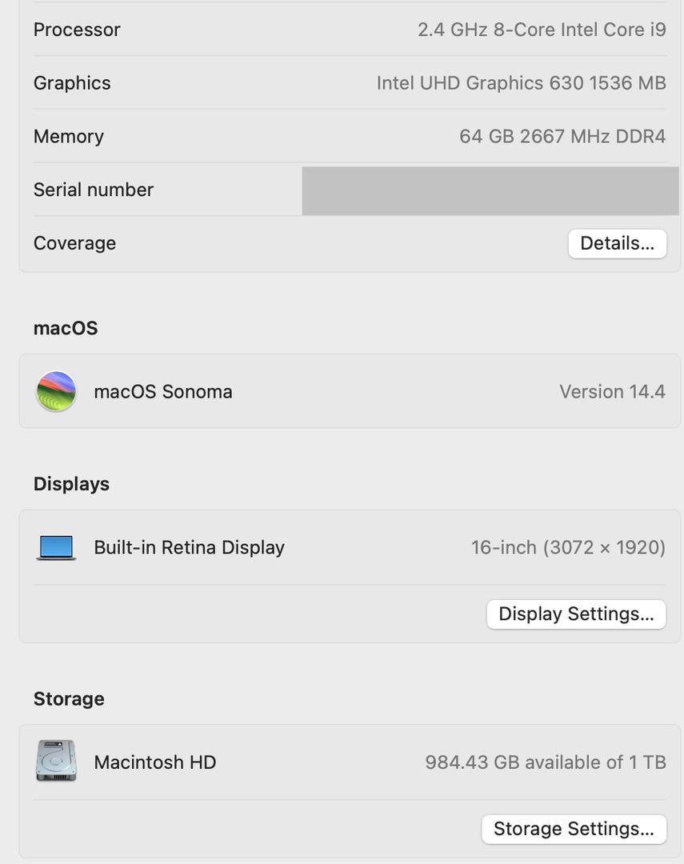Click the macOS Sonoma label
Image resolution: width=684 pixels, height=864 pixels.
163,391
